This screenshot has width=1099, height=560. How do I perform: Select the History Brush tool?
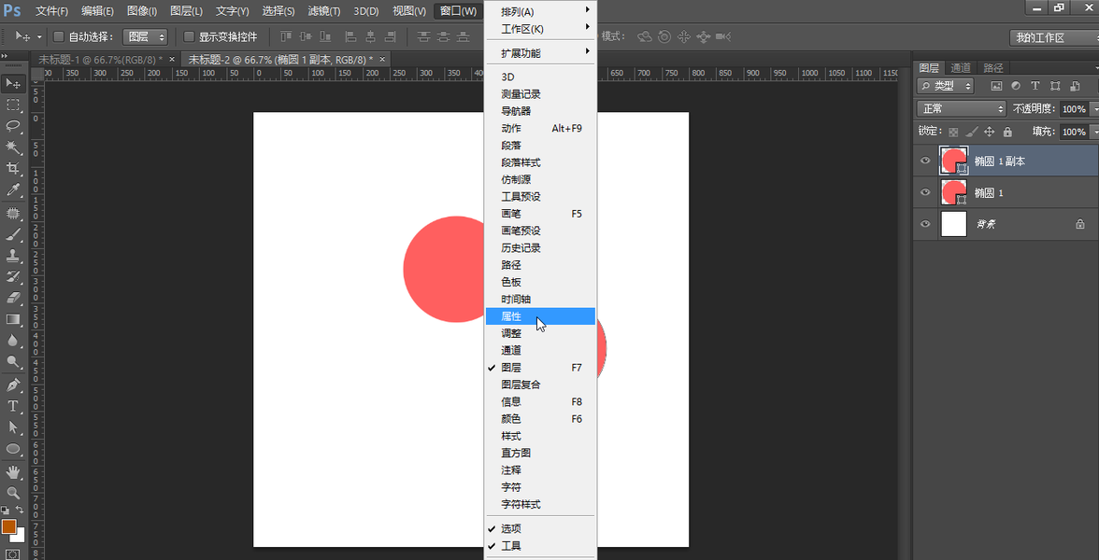point(13,276)
